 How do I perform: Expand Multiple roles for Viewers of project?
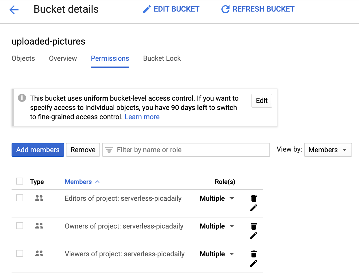217,254
